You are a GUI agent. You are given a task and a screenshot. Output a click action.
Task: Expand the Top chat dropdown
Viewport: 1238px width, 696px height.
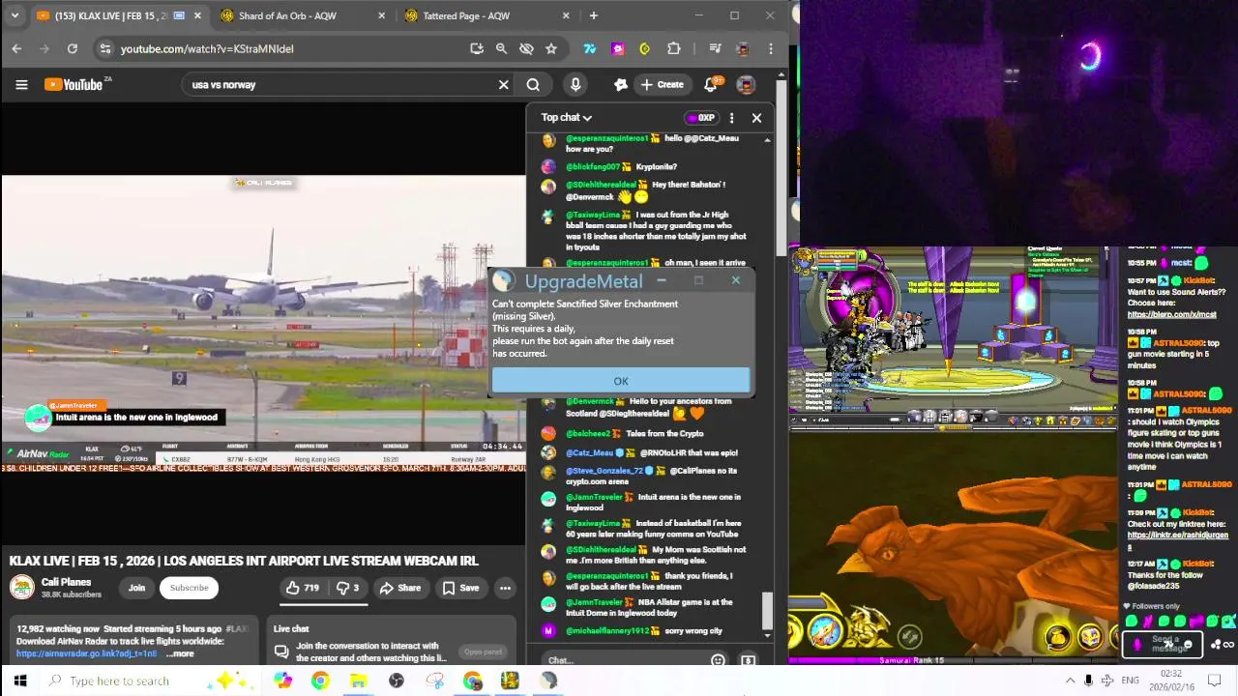pyautogui.click(x=566, y=118)
